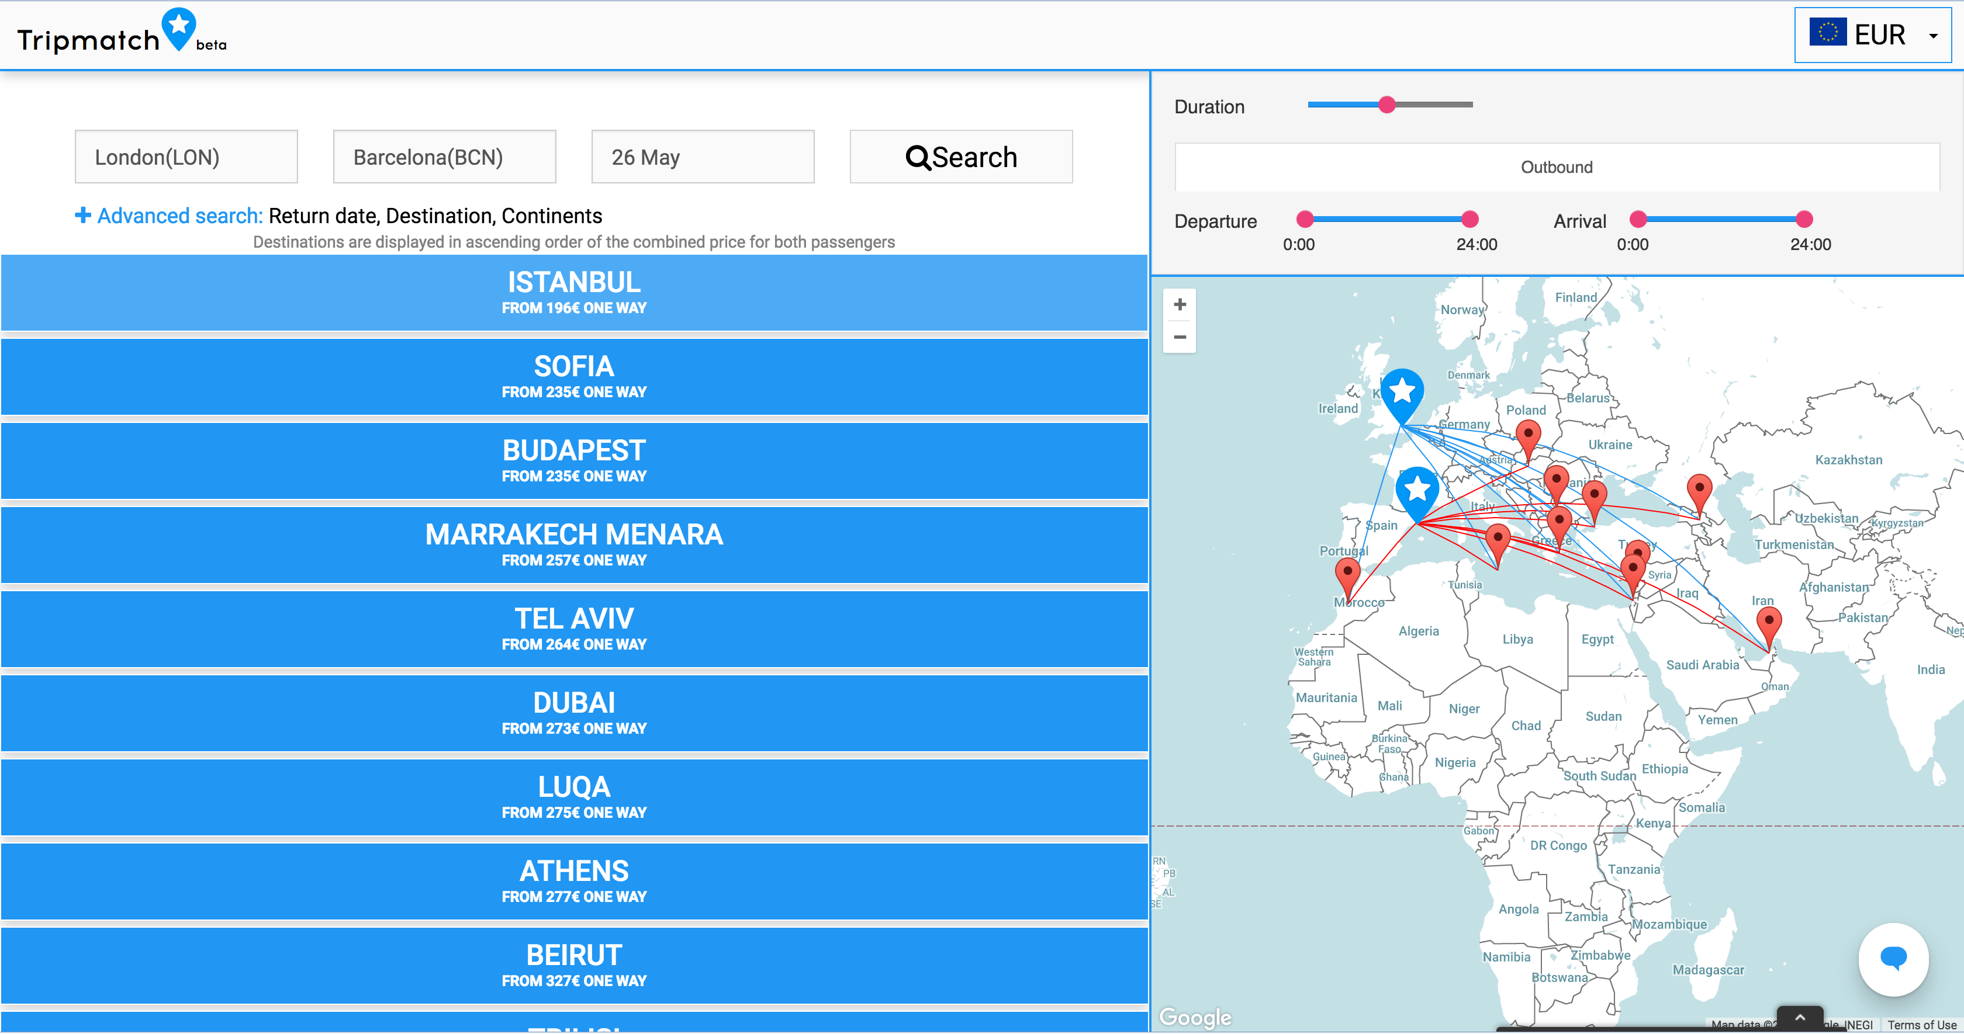Click the London(LON) origin field
1964x1034 pixels.
click(x=186, y=157)
